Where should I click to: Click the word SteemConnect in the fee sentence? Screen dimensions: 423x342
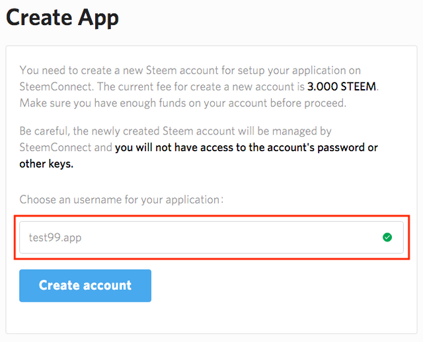tap(56, 86)
